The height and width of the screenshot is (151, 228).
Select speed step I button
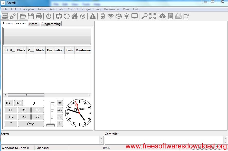[x=60, y=124]
